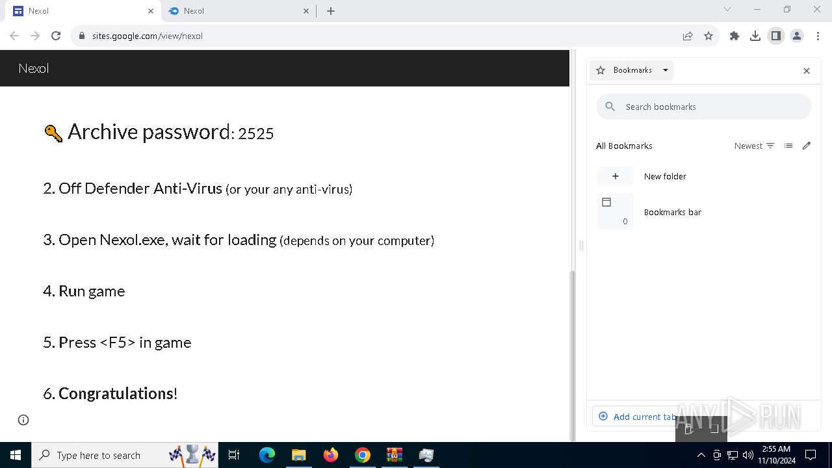832x468 pixels.
Task: Open Chrome three-dot menu
Action: (818, 36)
